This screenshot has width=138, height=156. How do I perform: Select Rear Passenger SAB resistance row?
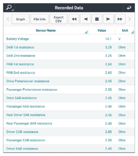pos(69,124)
